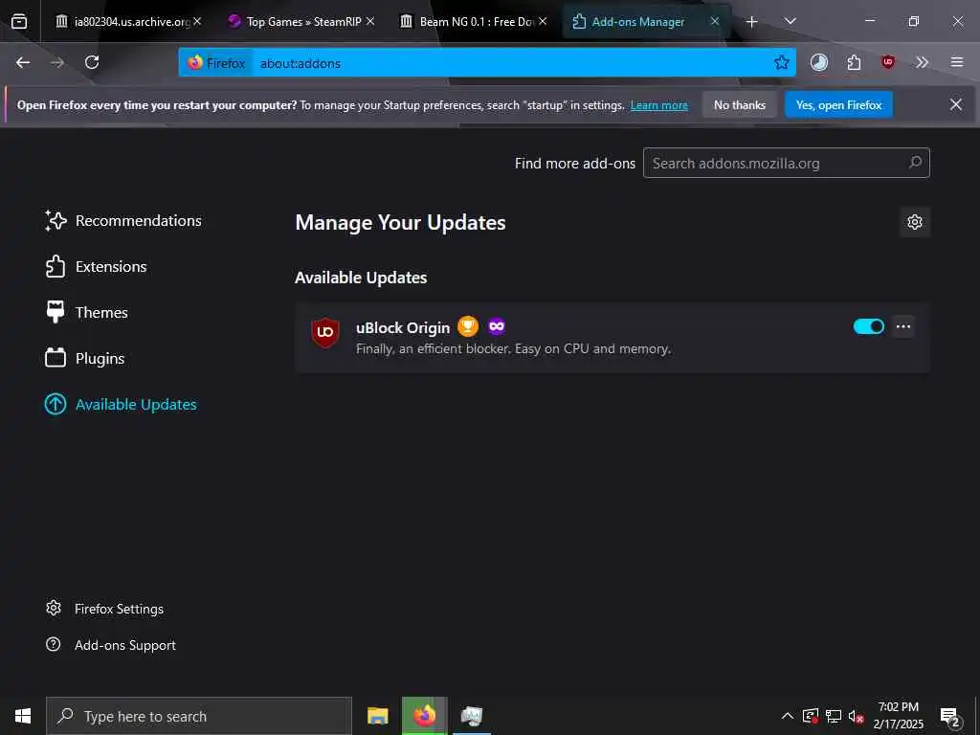Screen dimensions: 980x735
Task: Close the Beam NG 0.1 tab
Action: tap(543, 21)
